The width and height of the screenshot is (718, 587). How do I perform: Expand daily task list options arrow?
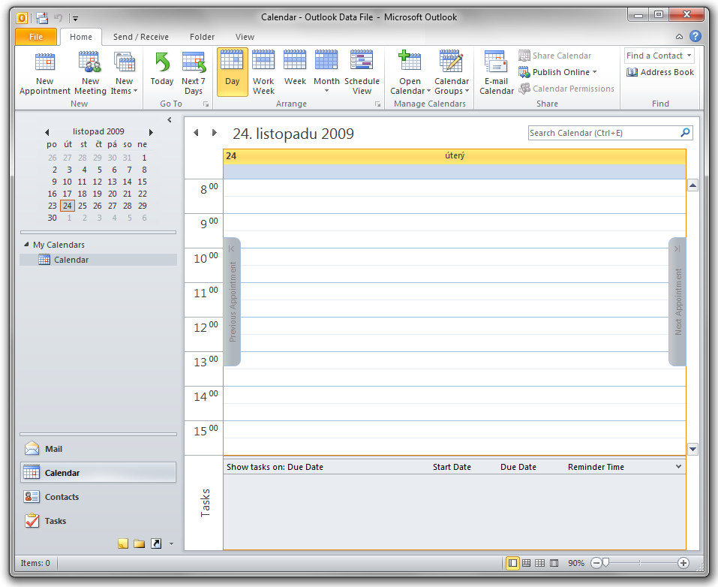(x=678, y=466)
